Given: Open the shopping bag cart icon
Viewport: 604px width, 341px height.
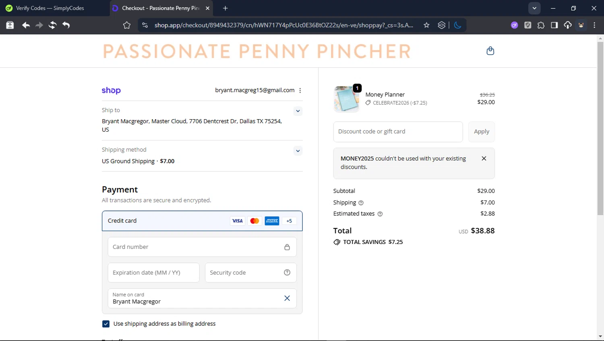Looking at the screenshot, I should click(490, 51).
